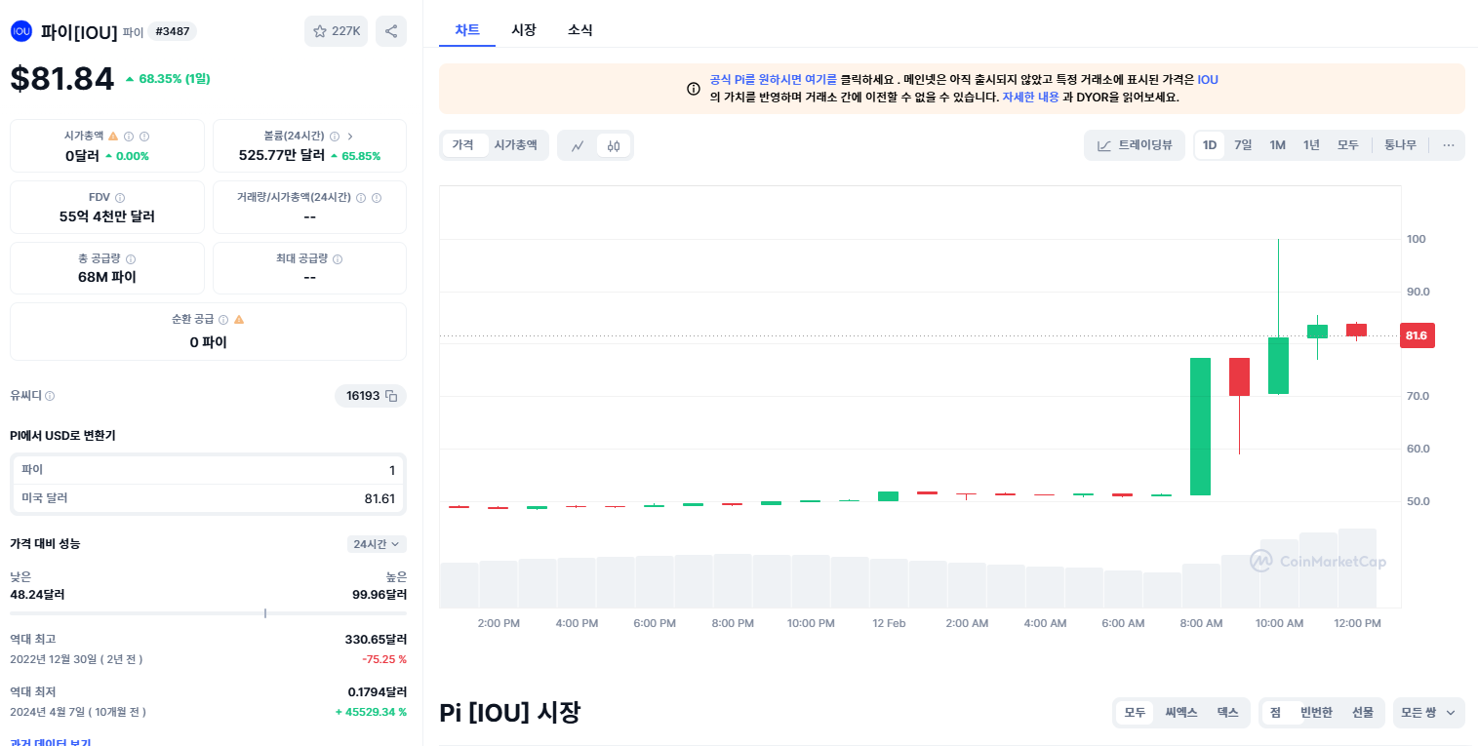Click the info icon beside 총 공급량
The width and height of the screenshot is (1478, 746).
click(131, 258)
